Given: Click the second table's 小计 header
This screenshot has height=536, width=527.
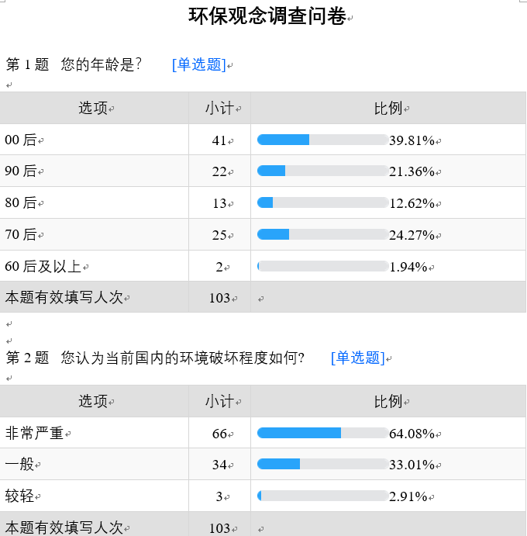Looking at the screenshot, I should 219,402.
